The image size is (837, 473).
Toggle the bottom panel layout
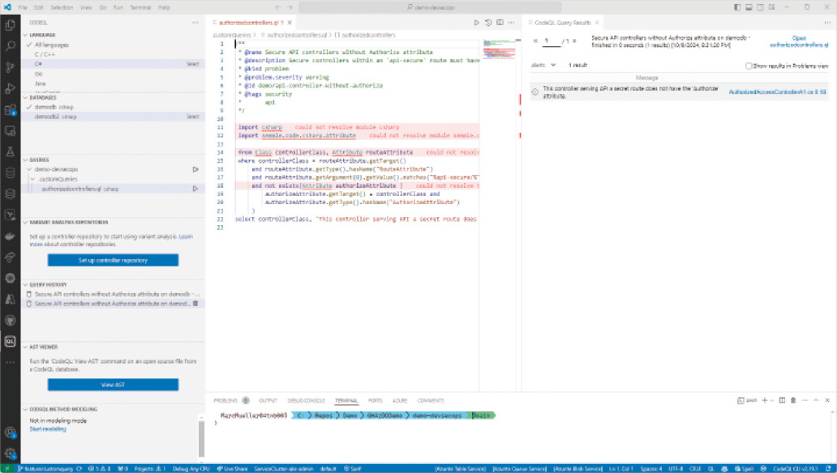tap(749, 7)
